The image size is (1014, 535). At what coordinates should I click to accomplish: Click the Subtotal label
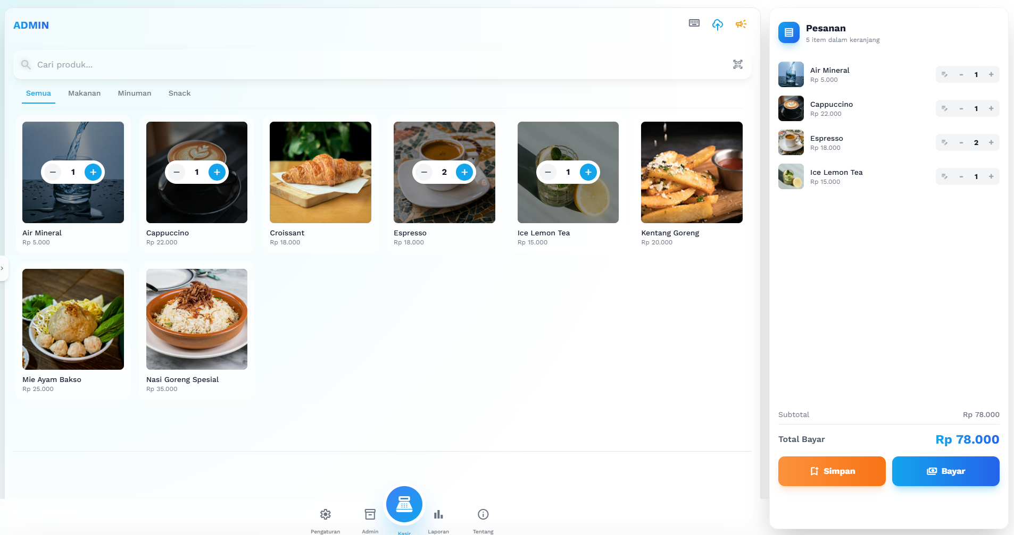coord(794,414)
